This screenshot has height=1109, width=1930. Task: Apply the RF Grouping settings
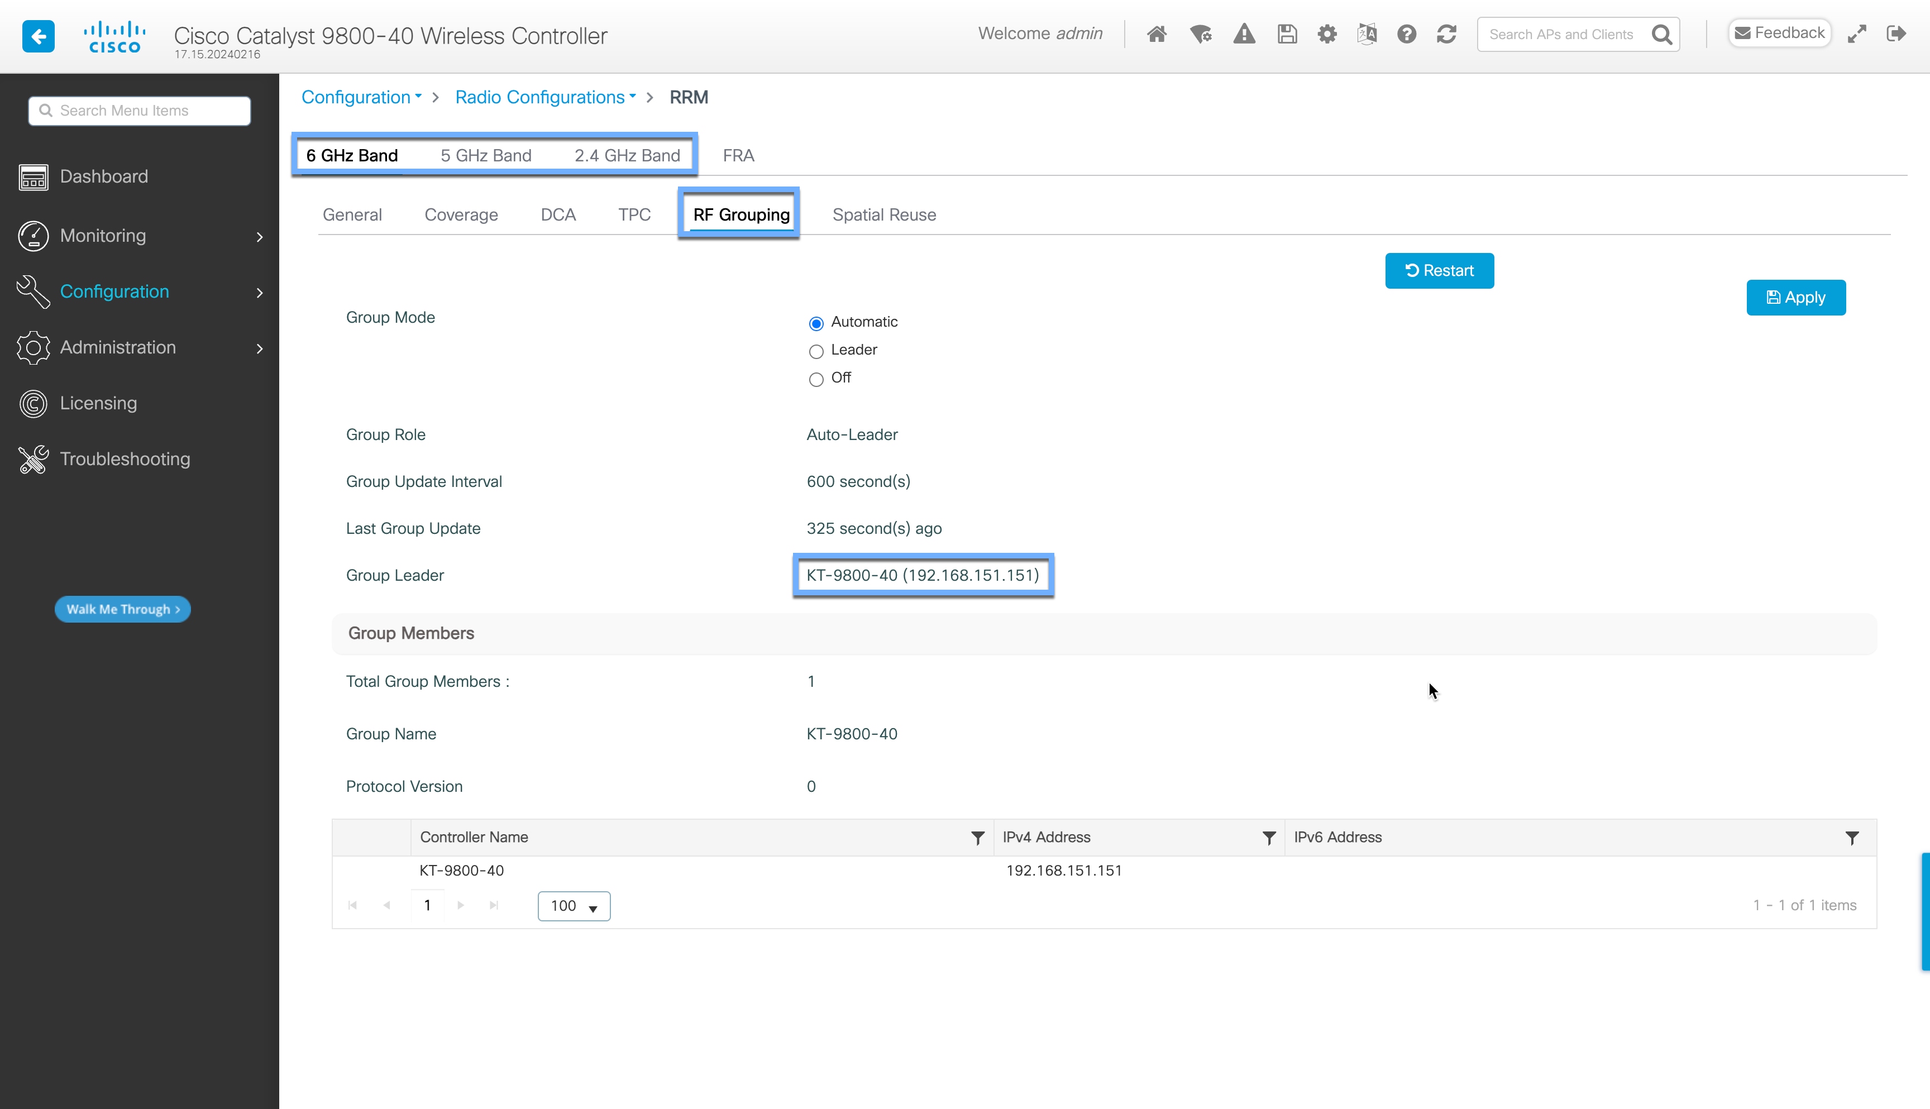[x=1795, y=297]
